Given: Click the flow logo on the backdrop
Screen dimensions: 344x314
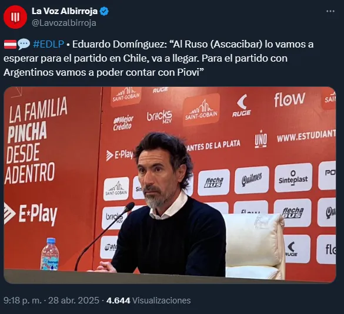Looking at the screenshot, I should click(289, 99).
